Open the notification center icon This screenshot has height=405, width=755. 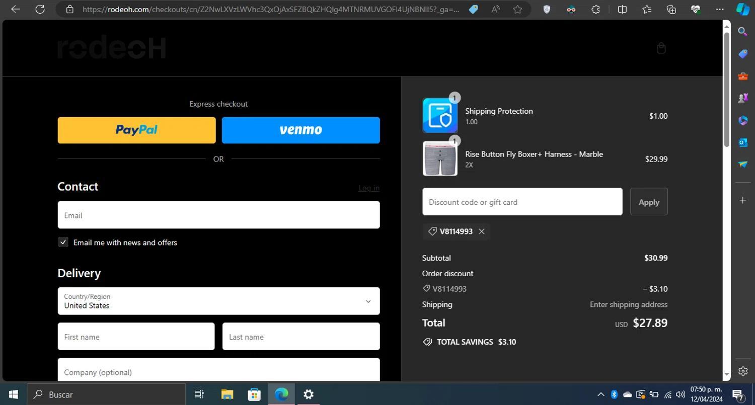pos(739,394)
